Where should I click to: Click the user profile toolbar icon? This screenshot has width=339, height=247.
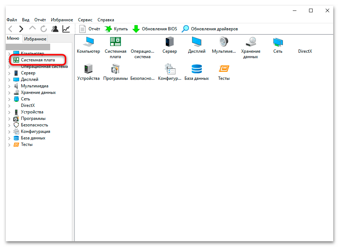[55, 29]
